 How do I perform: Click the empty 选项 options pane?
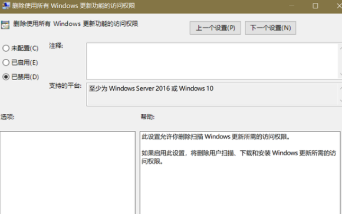68,173
